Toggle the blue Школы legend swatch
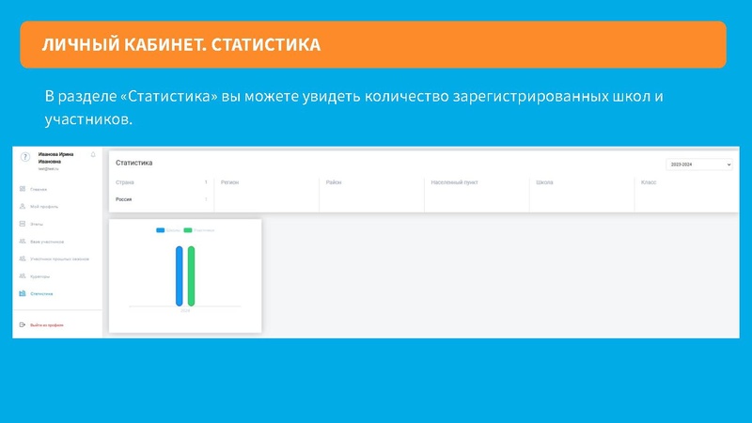 click(160, 230)
